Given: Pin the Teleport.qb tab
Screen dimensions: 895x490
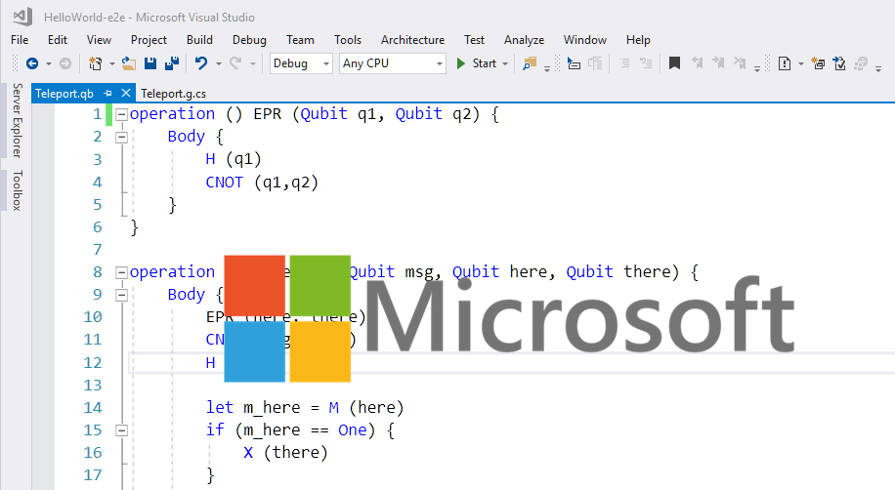Looking at the screenshot, I should pos(107,93).
